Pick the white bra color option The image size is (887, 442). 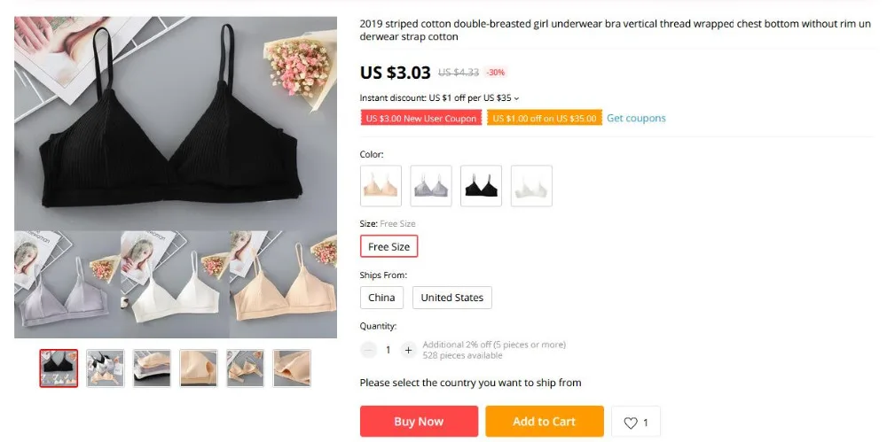531,186
